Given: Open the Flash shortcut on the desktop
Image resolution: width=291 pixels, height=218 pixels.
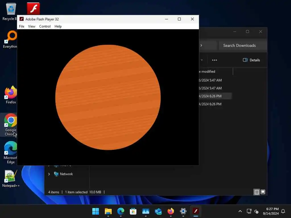Looking at the screenshot, I should click(x=34, y=9).
